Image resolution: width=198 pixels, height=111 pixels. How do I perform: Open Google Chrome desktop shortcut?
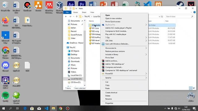[x=5, y=50]
